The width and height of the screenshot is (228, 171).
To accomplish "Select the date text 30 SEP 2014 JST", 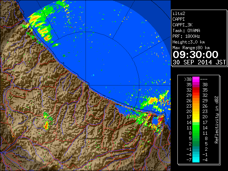I will 199,62.
